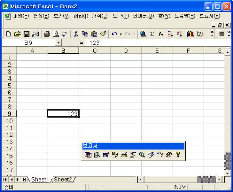Viewport: 233px width, 192px height.
Task: Click the formula bar showing 123
Action: pos(157,43)
